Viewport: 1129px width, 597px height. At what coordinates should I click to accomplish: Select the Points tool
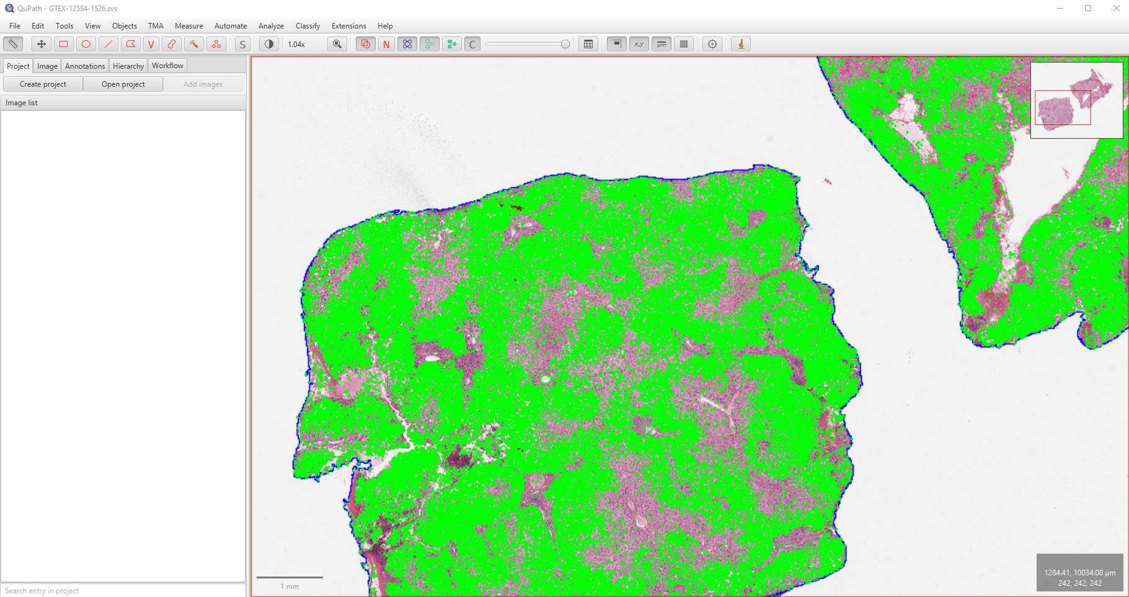click(x=216, y=44)
